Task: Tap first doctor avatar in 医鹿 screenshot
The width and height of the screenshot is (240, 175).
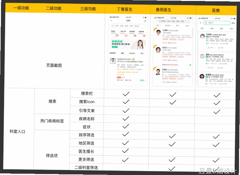Action: [202, 36]
